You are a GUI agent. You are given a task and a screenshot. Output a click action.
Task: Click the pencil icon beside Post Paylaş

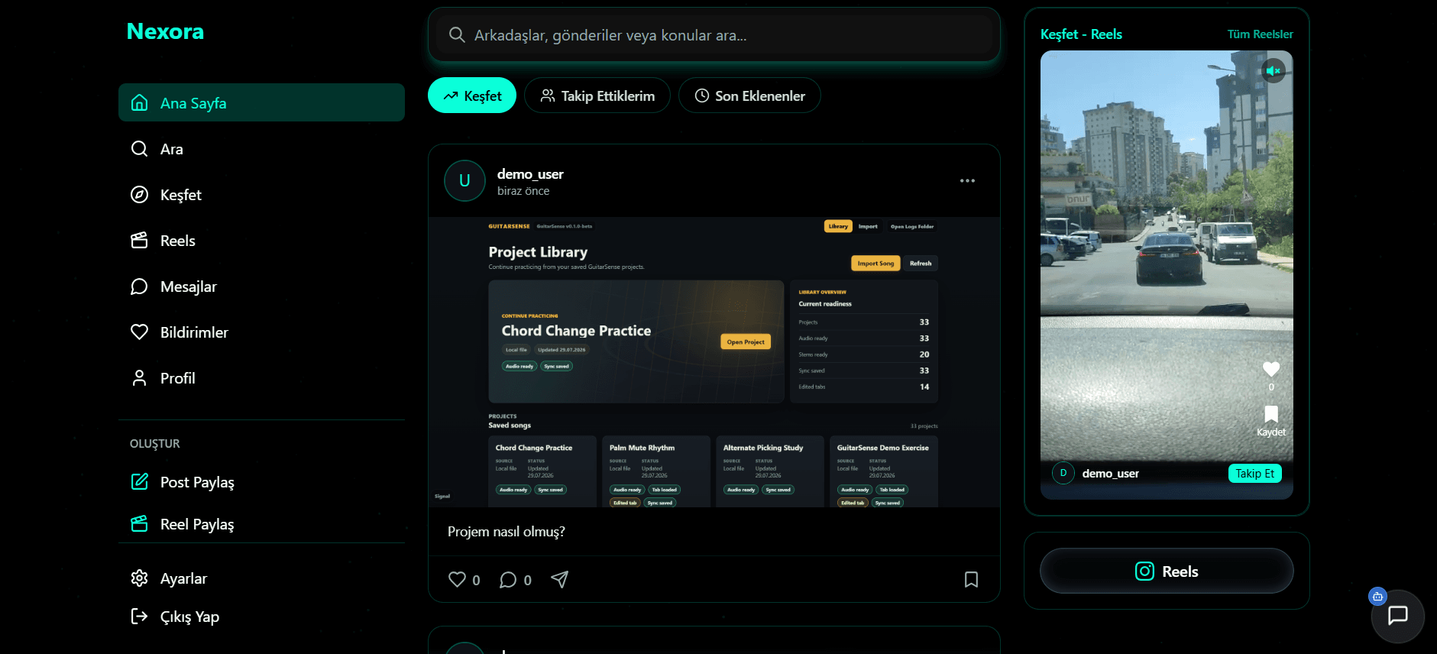click(x=139, y=481)
